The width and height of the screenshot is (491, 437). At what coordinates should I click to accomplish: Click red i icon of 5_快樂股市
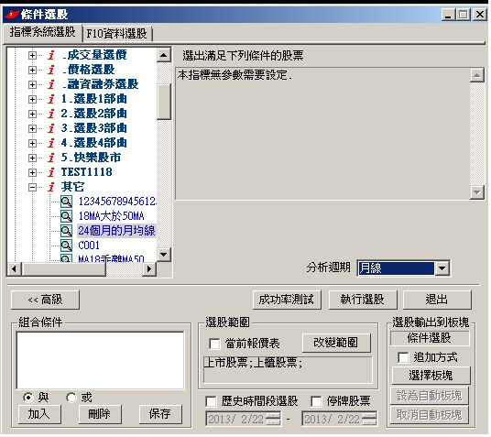click(51, 158)
